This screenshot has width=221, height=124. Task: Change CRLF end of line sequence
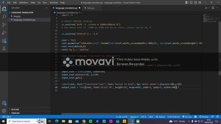(x=151, y=117)
